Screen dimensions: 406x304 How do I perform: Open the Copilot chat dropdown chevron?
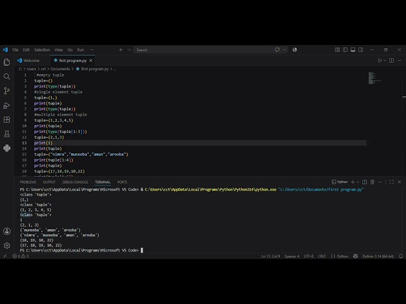coord(285,49)
